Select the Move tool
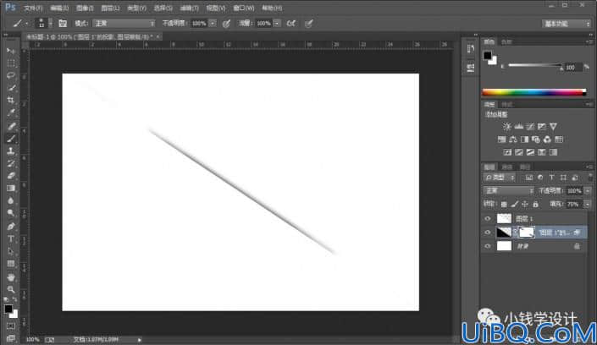This screenshot has width=597, height=345. click(11, 50)
